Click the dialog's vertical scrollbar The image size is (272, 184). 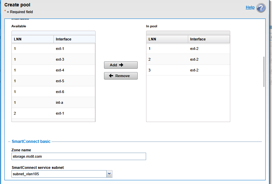(264, 72)
